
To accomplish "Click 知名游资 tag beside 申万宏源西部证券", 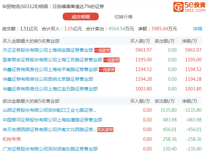I will [105, 130].
